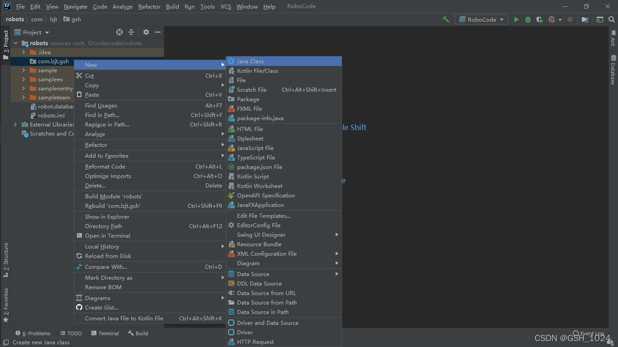The height and width of the screenshot is (347, 618).
Task: Create new FXML File
Action: click(x=284, y=109)
